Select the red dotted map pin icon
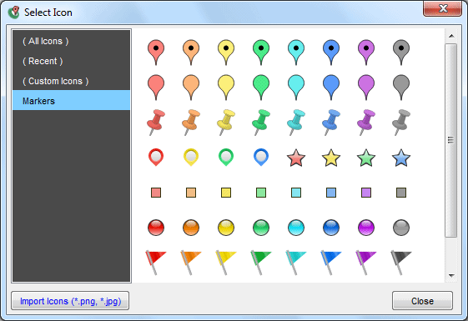 [156, 53]
